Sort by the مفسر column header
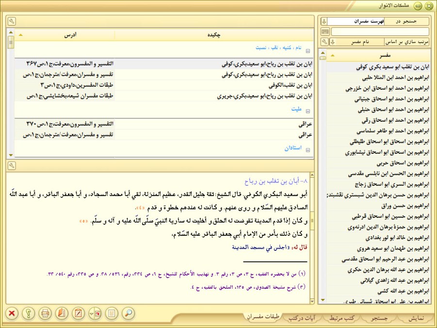The height and width of the screenshot is (328, 437). [378, 56]
